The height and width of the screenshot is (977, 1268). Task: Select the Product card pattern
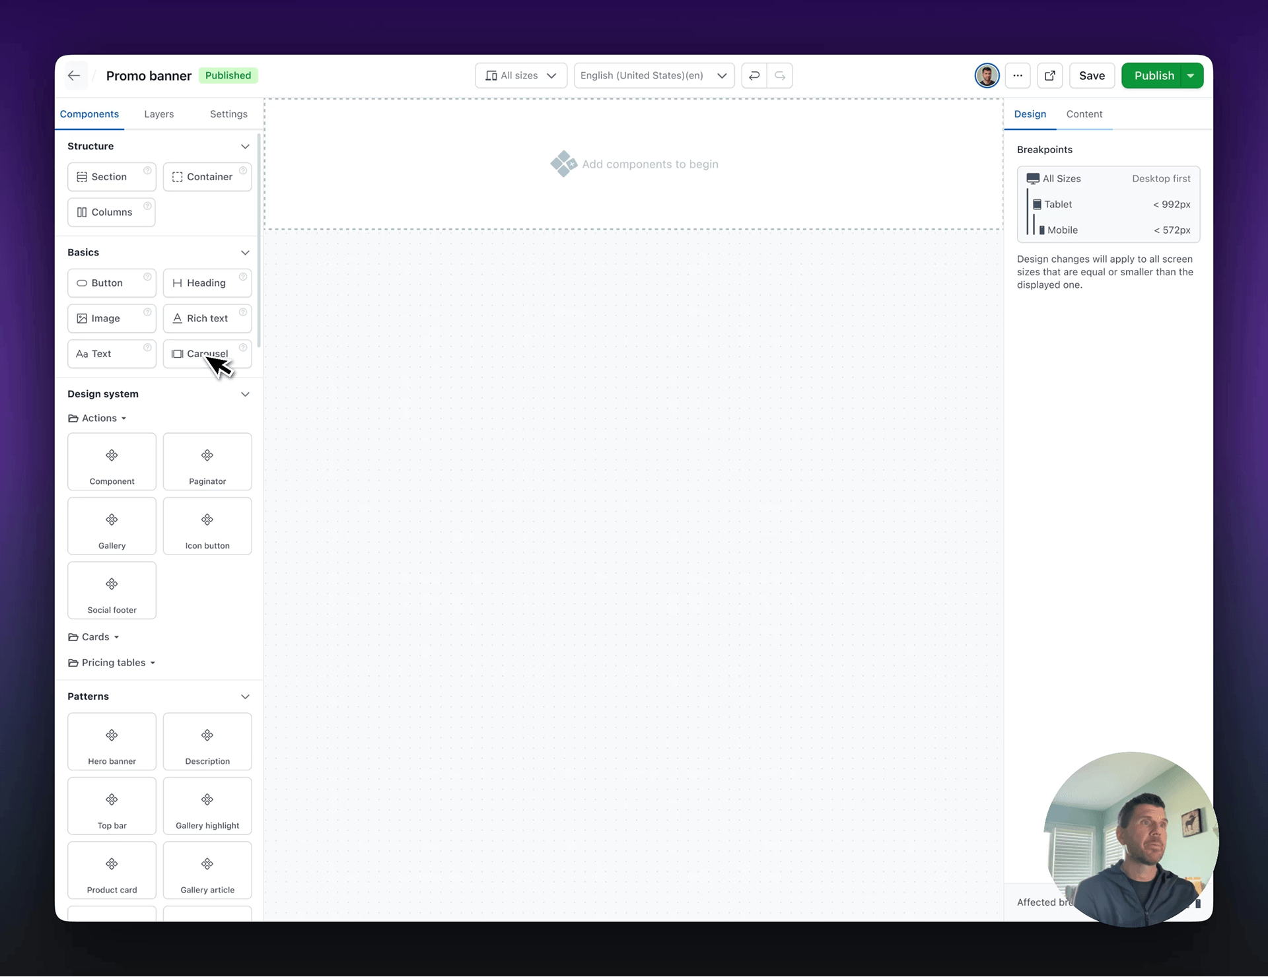pyautogui.click(x=112, y=870)
